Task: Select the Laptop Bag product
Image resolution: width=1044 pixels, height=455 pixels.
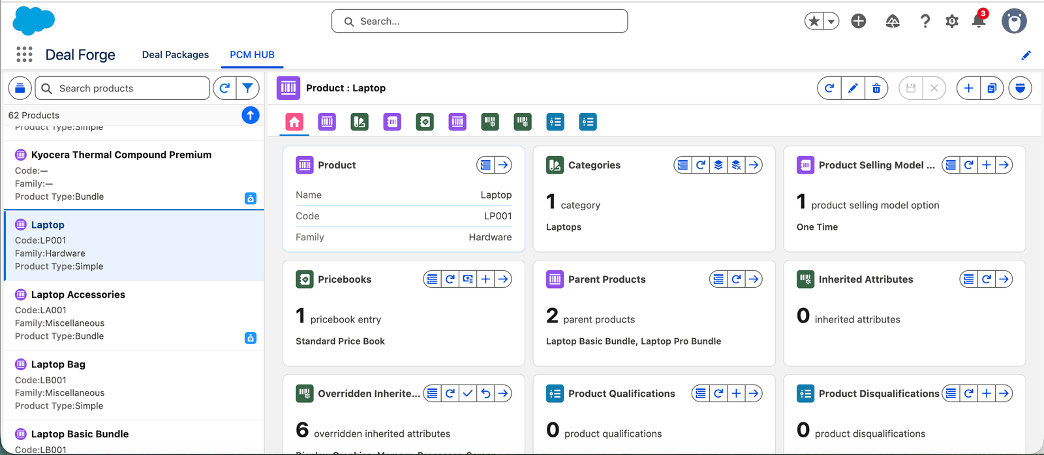Action: (134, 385)
